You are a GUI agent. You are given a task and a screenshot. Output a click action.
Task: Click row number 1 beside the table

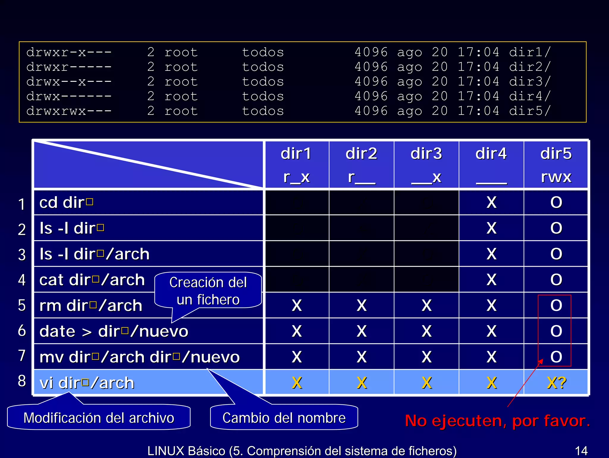21,204
